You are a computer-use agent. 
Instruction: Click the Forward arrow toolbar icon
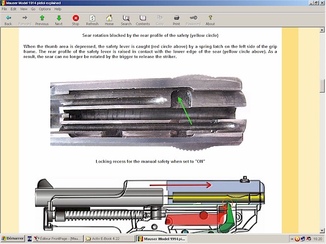25,20
